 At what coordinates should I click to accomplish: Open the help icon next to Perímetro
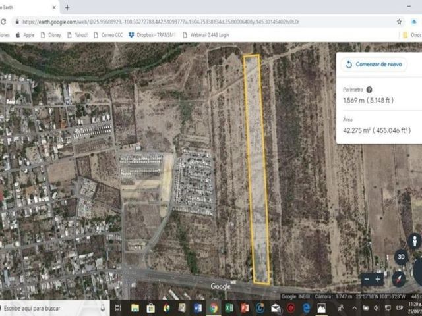pos(369,90)
